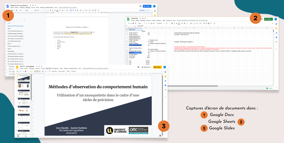
Task: Clear formatting icon in Docs toolbar
Action: pyautogui.click(x=98, y=10)
